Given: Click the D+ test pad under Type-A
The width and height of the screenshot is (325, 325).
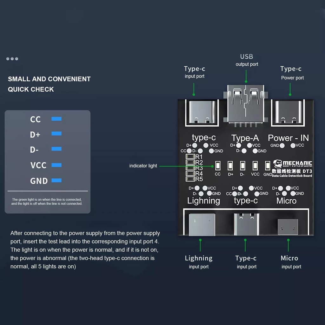Looking at the screenshot, I should point(239,145).
